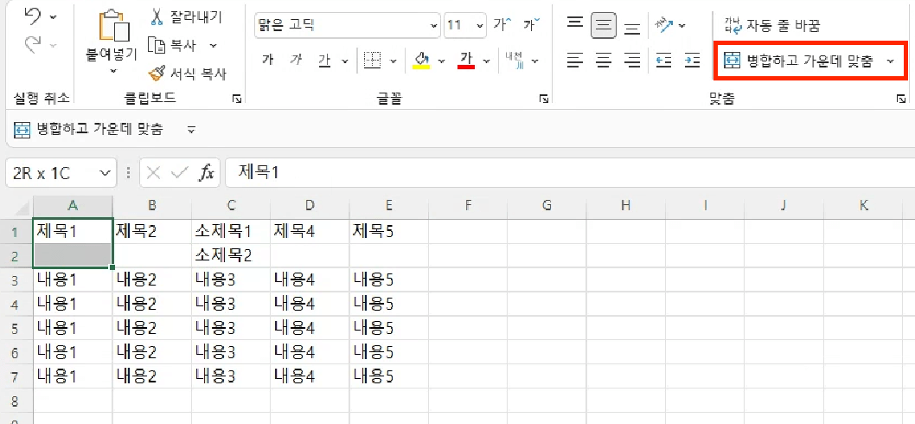Confirm entry with checkmark in formula bar

(x=180, y=173)
